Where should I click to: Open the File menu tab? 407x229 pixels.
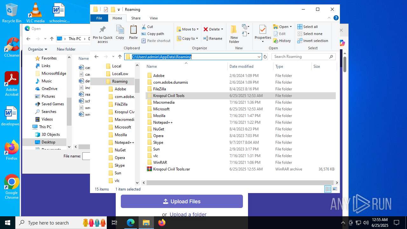[x=99, y=18]
